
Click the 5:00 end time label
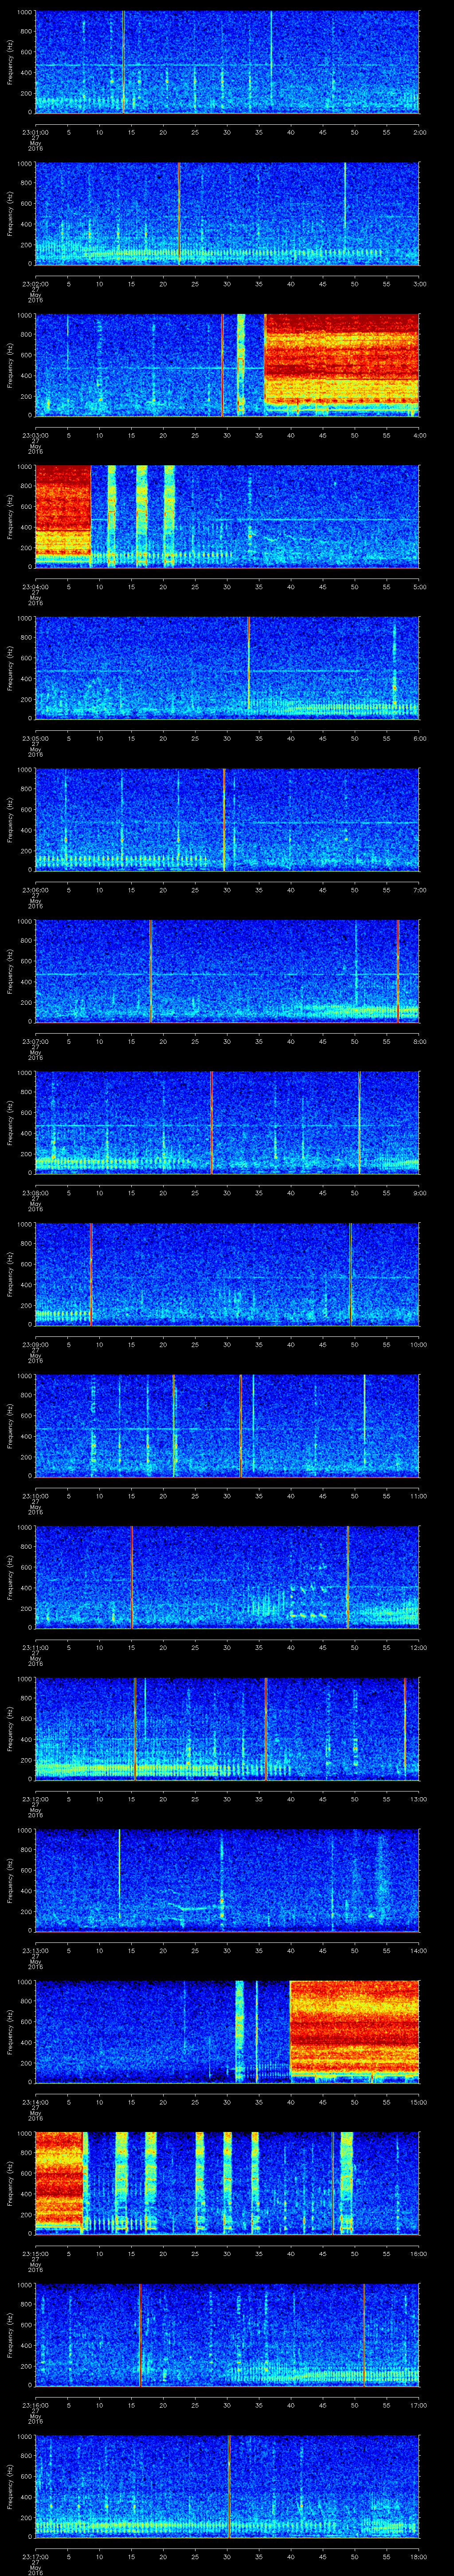tap(419, 586)
